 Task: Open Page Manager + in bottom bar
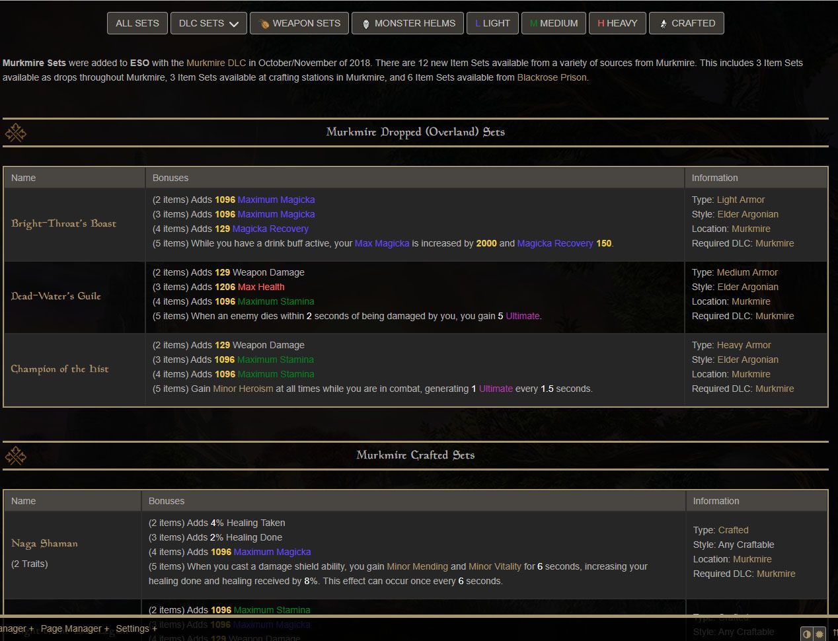(x=75, y=628)
